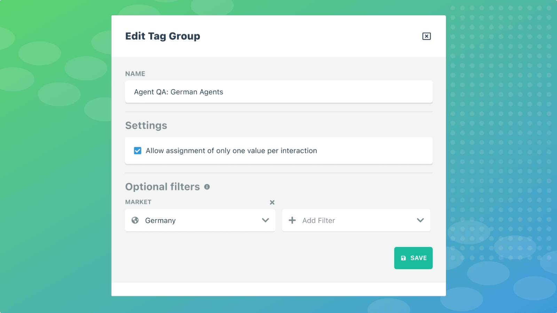Open the Add Filter dropdown
The image size is (557, 313).
tap(356, 220)
